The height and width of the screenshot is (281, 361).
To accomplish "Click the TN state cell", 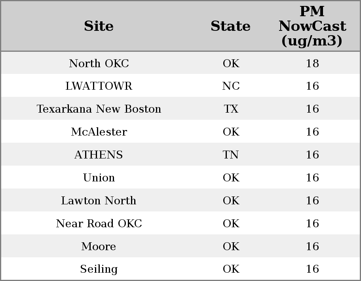I will [x=230, y=155].
